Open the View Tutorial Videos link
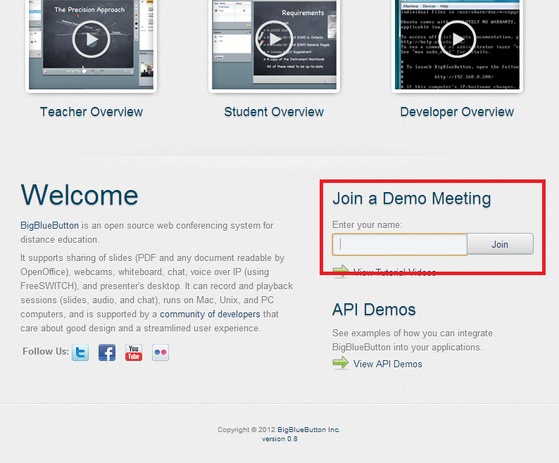This screenshot has height=463, width=559. pos(394,272)
